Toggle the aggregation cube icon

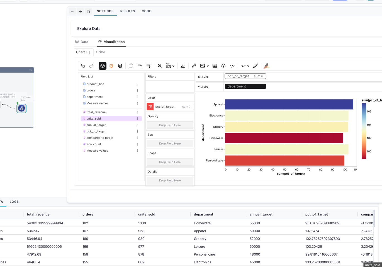click(103, 66)
